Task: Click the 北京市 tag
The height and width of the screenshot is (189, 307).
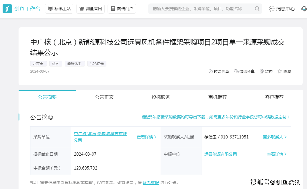Action: (x=38, y=64)
